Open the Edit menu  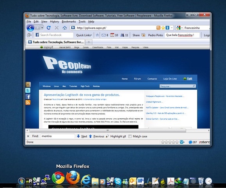(x=36, y=22)
